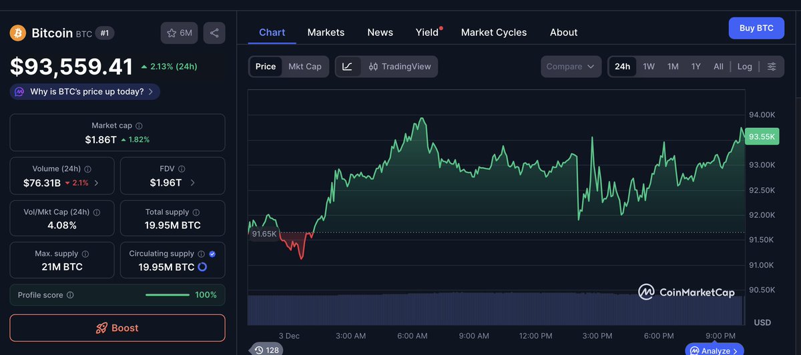Show Market cap info tooltip icon

(139, 125)
